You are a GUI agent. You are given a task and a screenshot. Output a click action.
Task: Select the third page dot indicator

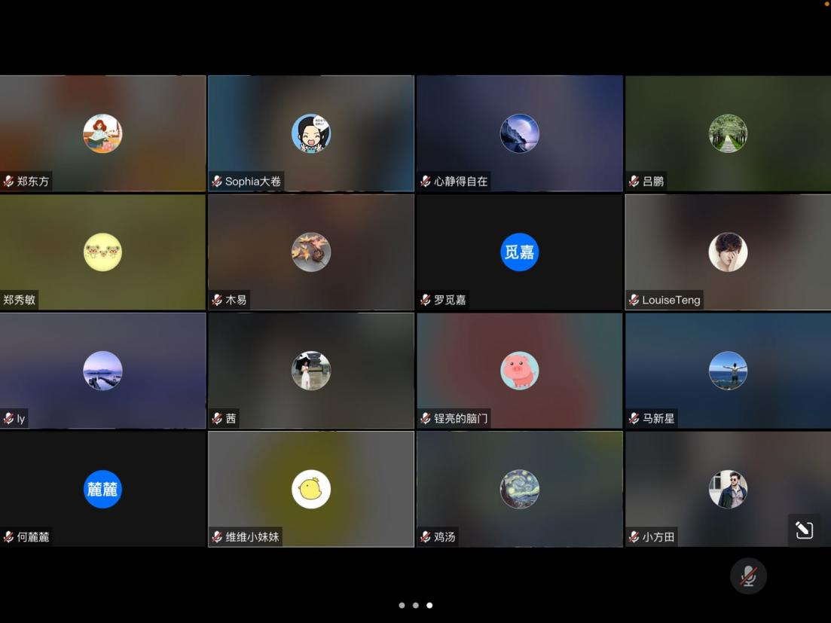click(x=429, y=605)
